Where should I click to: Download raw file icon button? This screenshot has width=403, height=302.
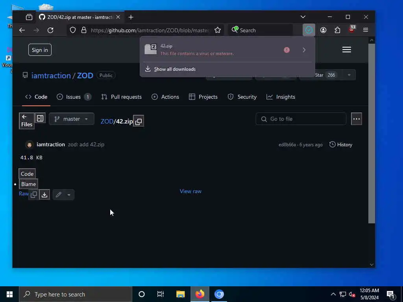click(x=44, y=195)
